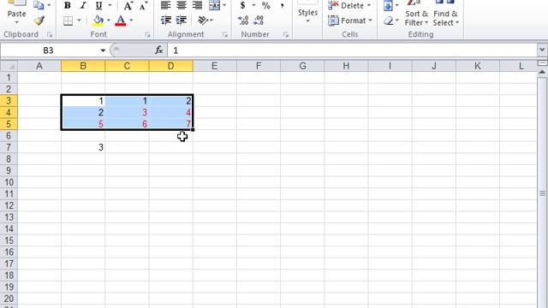Open the Copy dropdown arrow
548x308 pixels.
click(49, 5)
